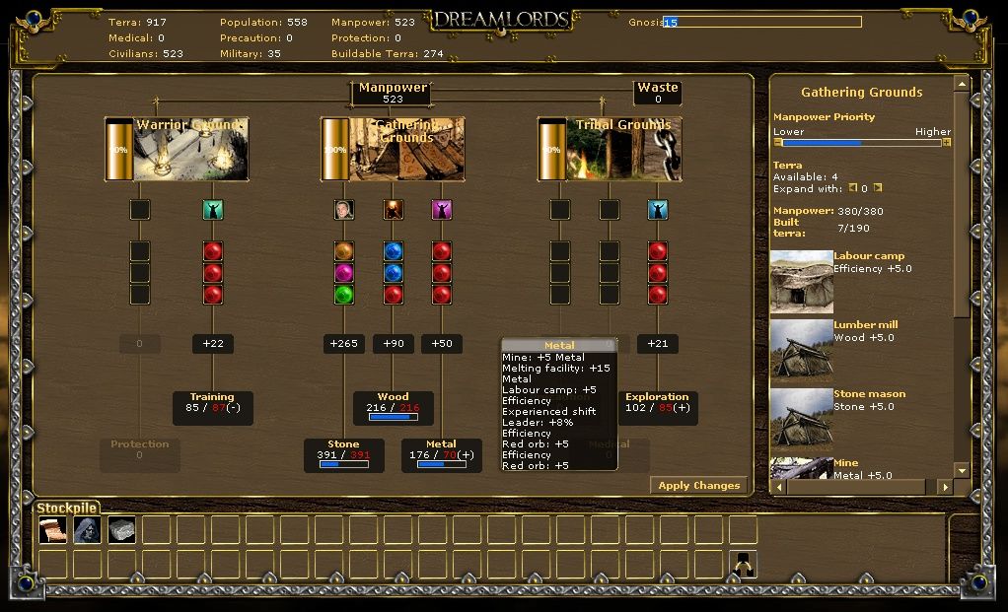Select the hooded figure item in the Stockpile
This screenshot has width=1008, height=612.
coord(88,530)
